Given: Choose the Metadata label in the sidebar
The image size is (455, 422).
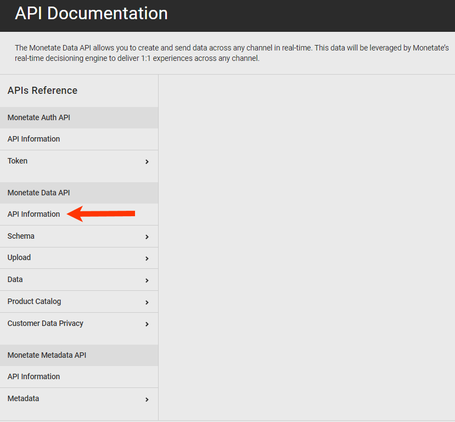Looking at the screenshot, I should point(23,398).
